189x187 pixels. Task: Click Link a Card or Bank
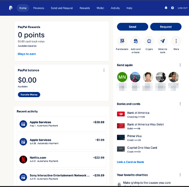(130, 162)
